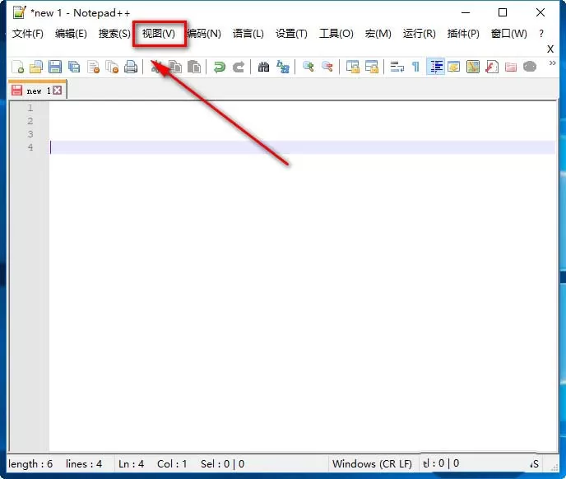Toggle the Indent Guide icon
The width and height of the screenshot is (566, 479).
[x=435, y=67]
